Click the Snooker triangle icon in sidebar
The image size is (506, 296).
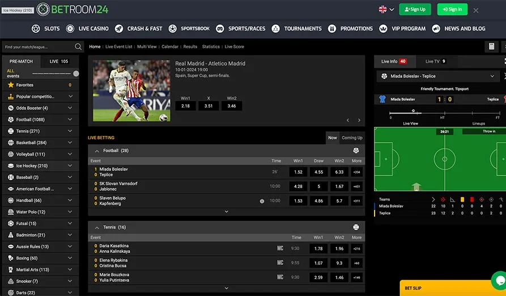[11, 281]
